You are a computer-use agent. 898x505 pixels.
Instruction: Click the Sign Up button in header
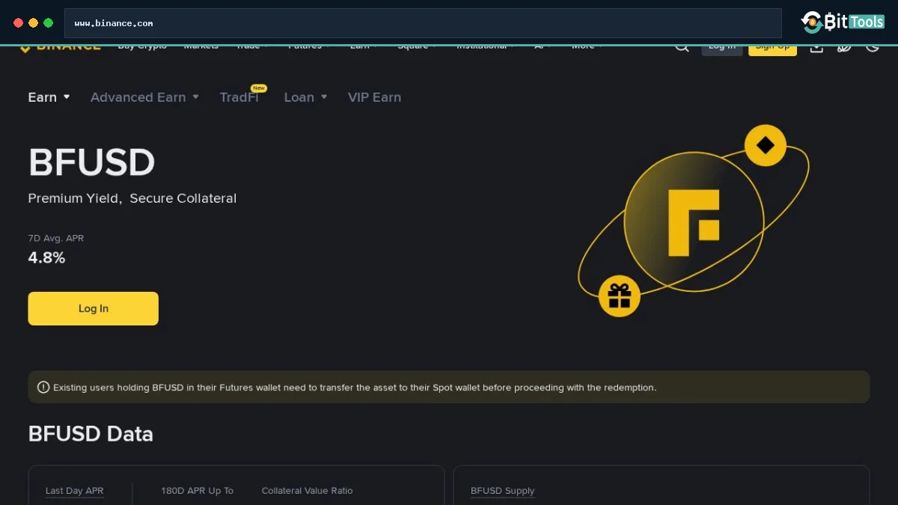point(772,49)
